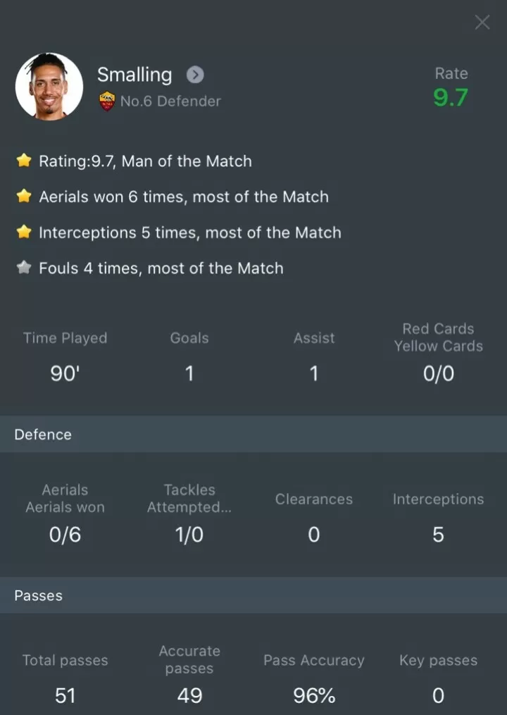Select the Defence section header
This screenshot has width=507, height=715.
click(43, 435)
